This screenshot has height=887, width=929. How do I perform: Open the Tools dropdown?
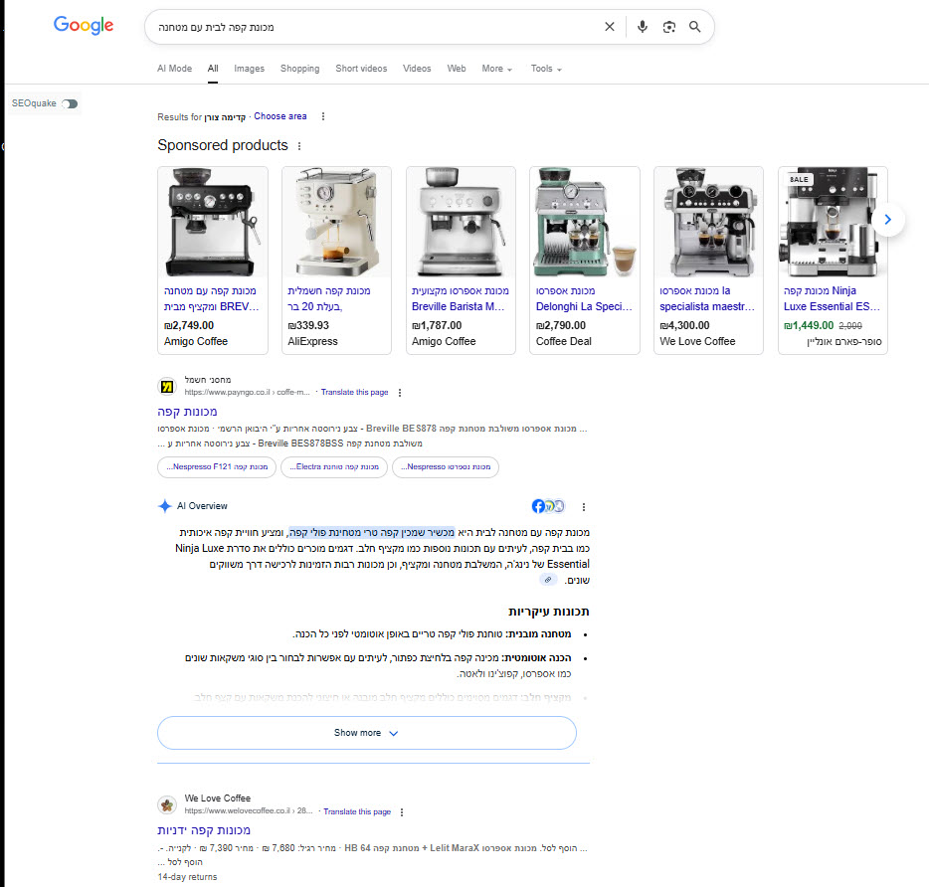[x=544, y=68]
